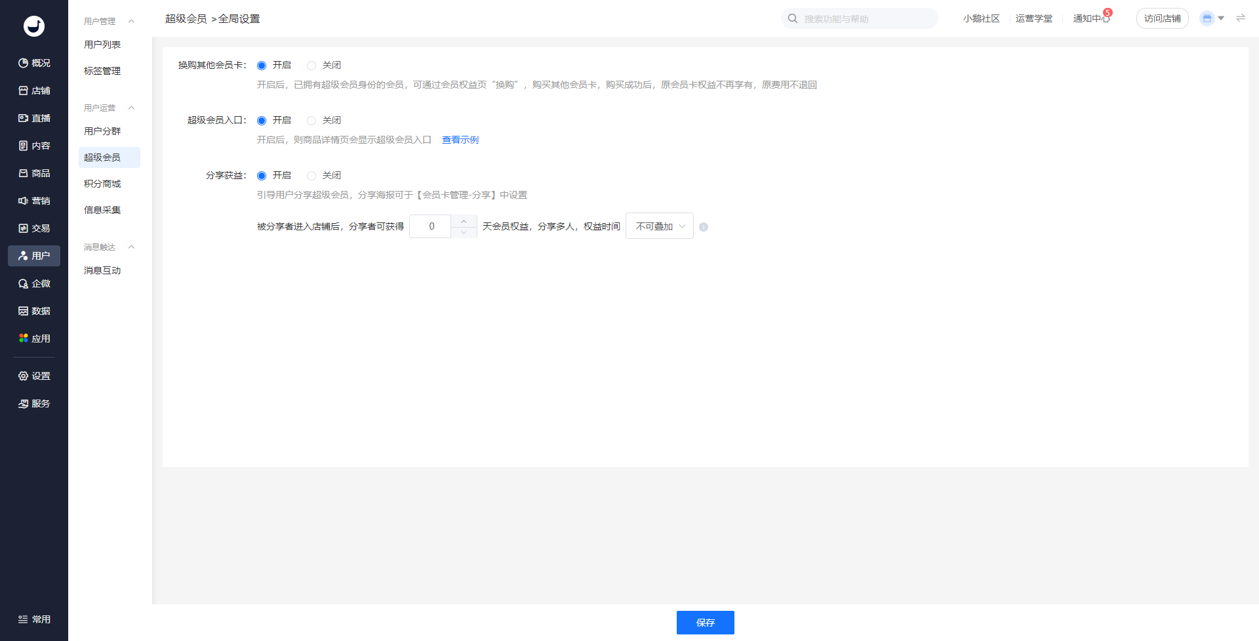Open the 店铺 shop icon in sidebar
Viewport: 1259px width, 641px height.
(24, 91)
